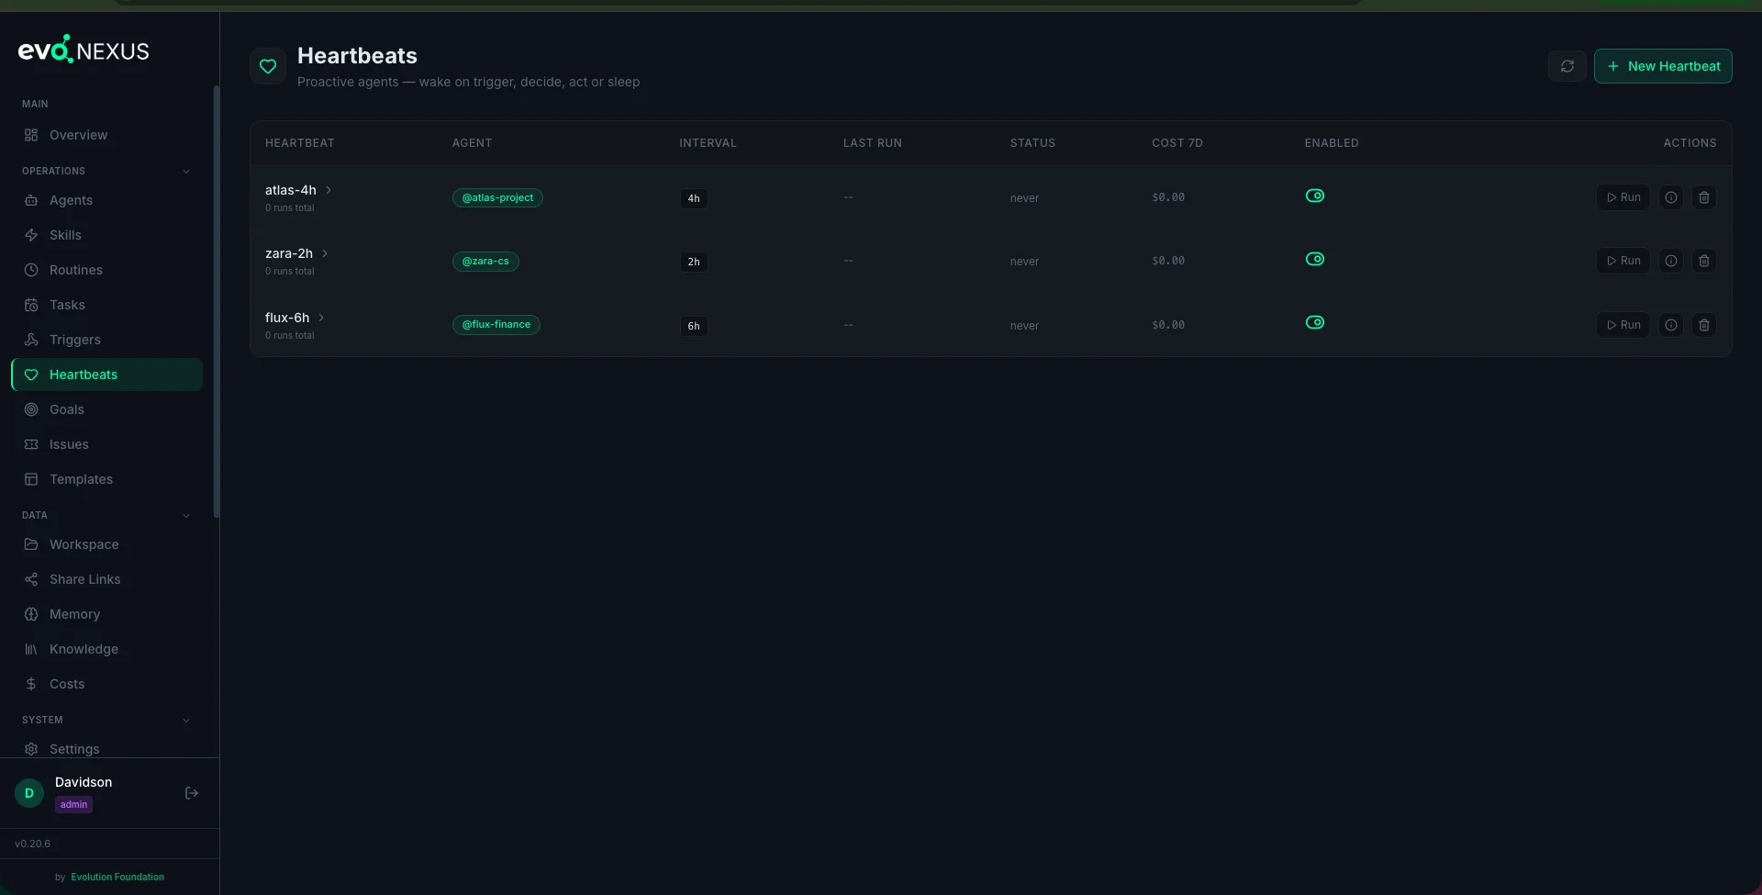Collapse the SYSTEM sidebar section
Viewport: 1762px width, 895px height.
[x=186, y=721]
